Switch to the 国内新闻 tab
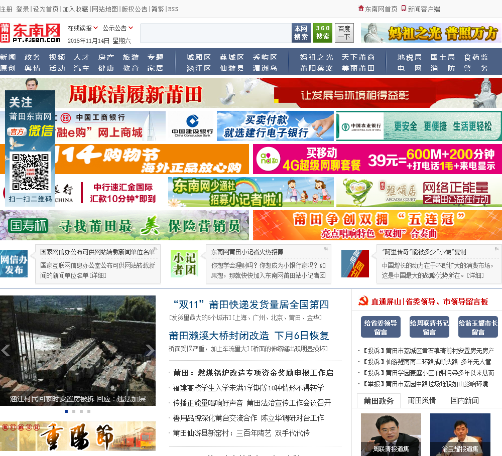 [x=464, y=401]
